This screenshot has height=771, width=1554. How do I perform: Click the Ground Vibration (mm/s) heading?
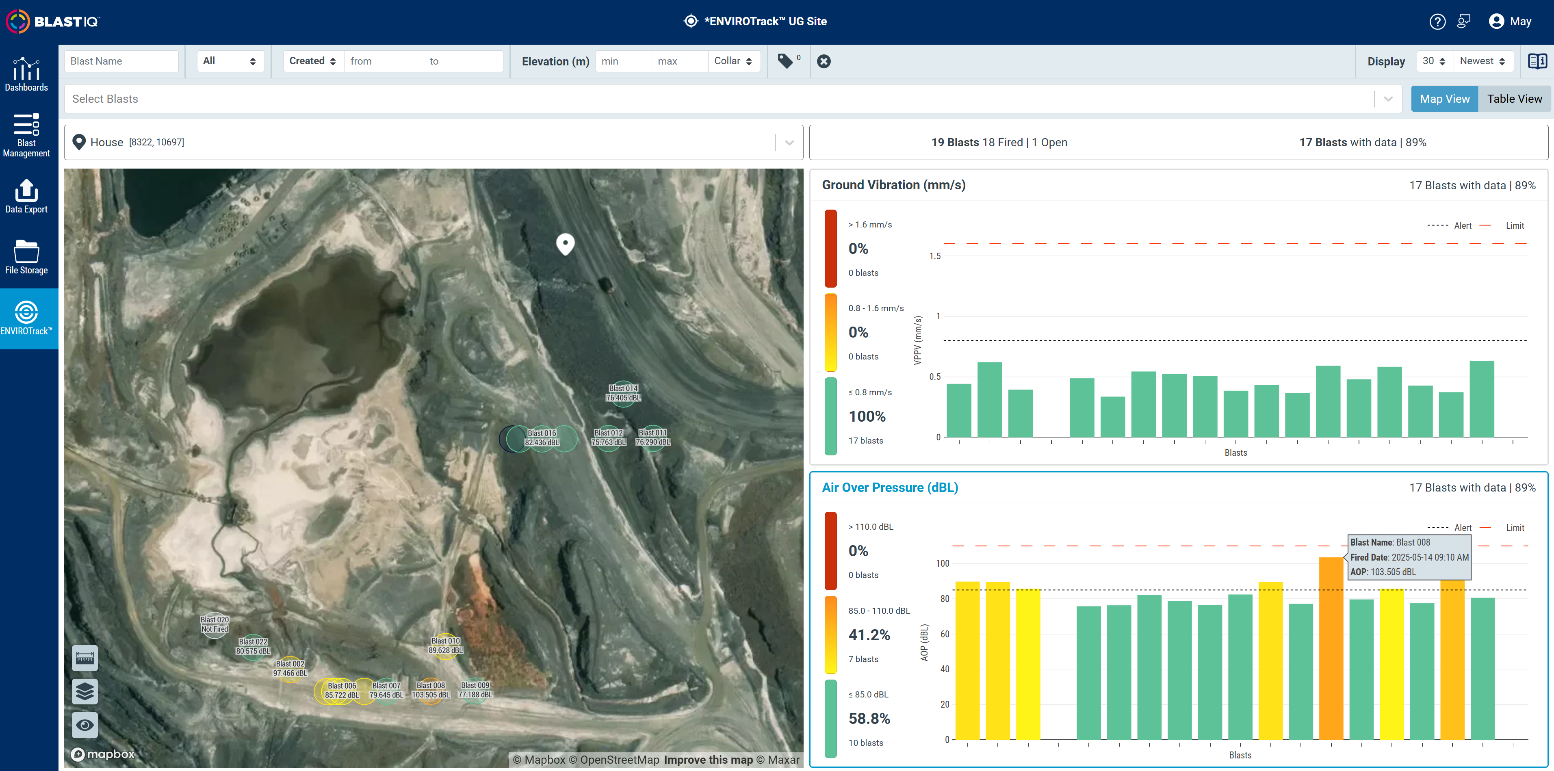(x=893, y=185)
